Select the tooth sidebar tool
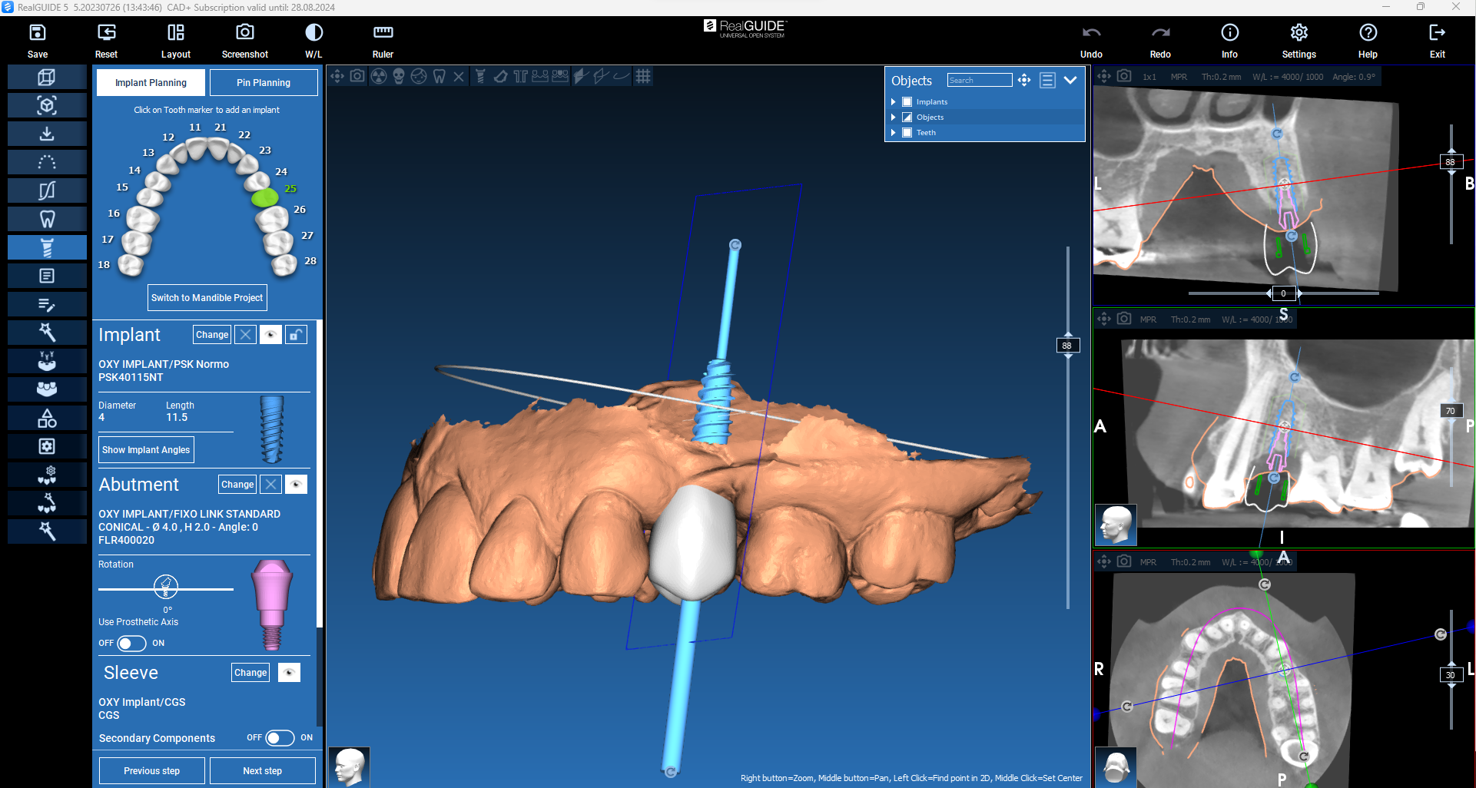Screen dimensions: 1476x788 47,219
